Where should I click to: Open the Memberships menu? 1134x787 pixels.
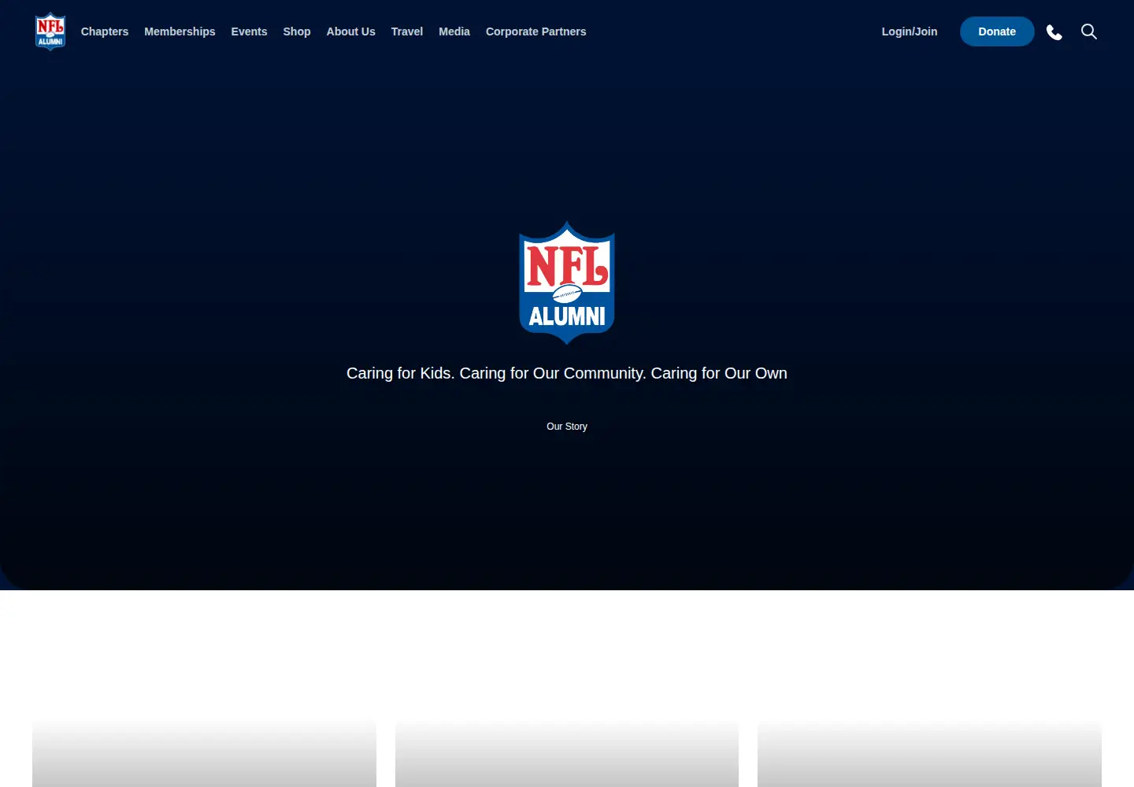(180, 31)
